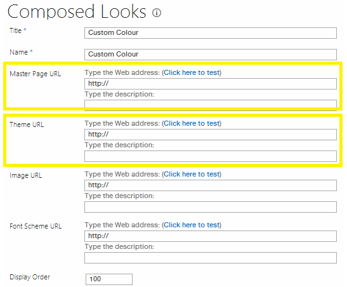Click the Font Scheme URL label

tap(36, 226)
